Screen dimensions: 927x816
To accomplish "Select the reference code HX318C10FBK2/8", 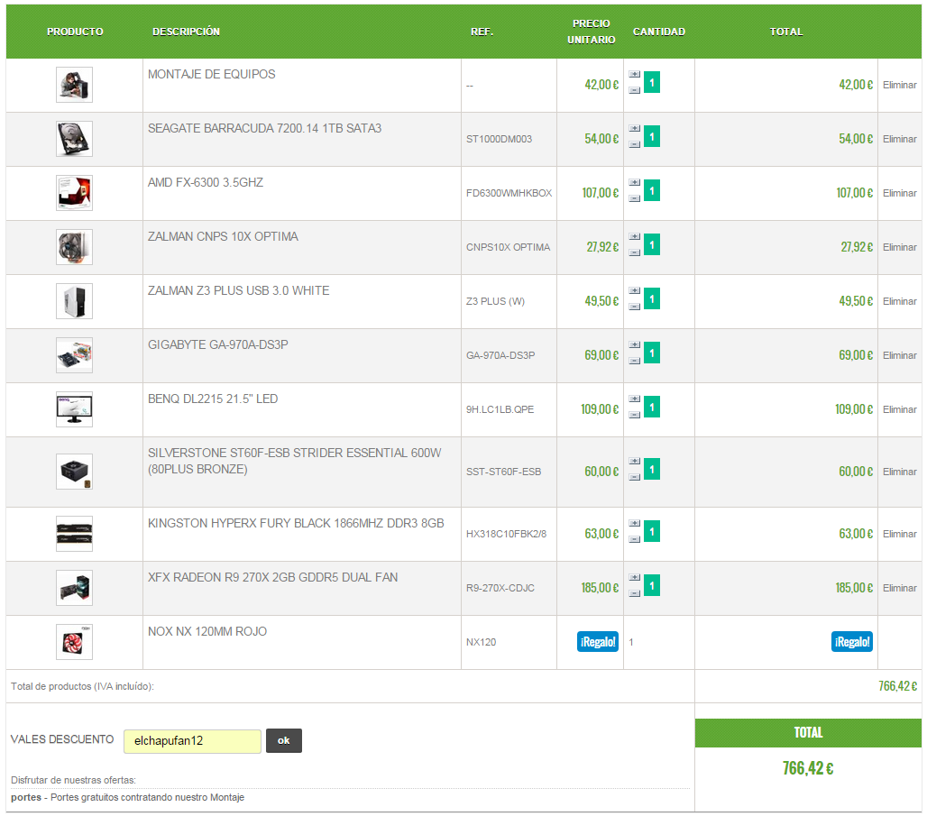I will pos(506,534).
